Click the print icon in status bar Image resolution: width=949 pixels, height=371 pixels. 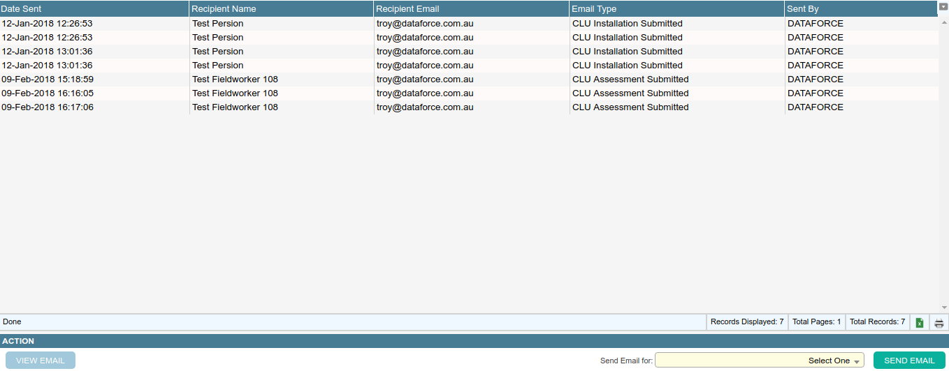939,322
